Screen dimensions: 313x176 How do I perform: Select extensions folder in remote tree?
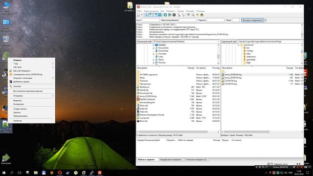pyautogui.click(x=251, y=57)
